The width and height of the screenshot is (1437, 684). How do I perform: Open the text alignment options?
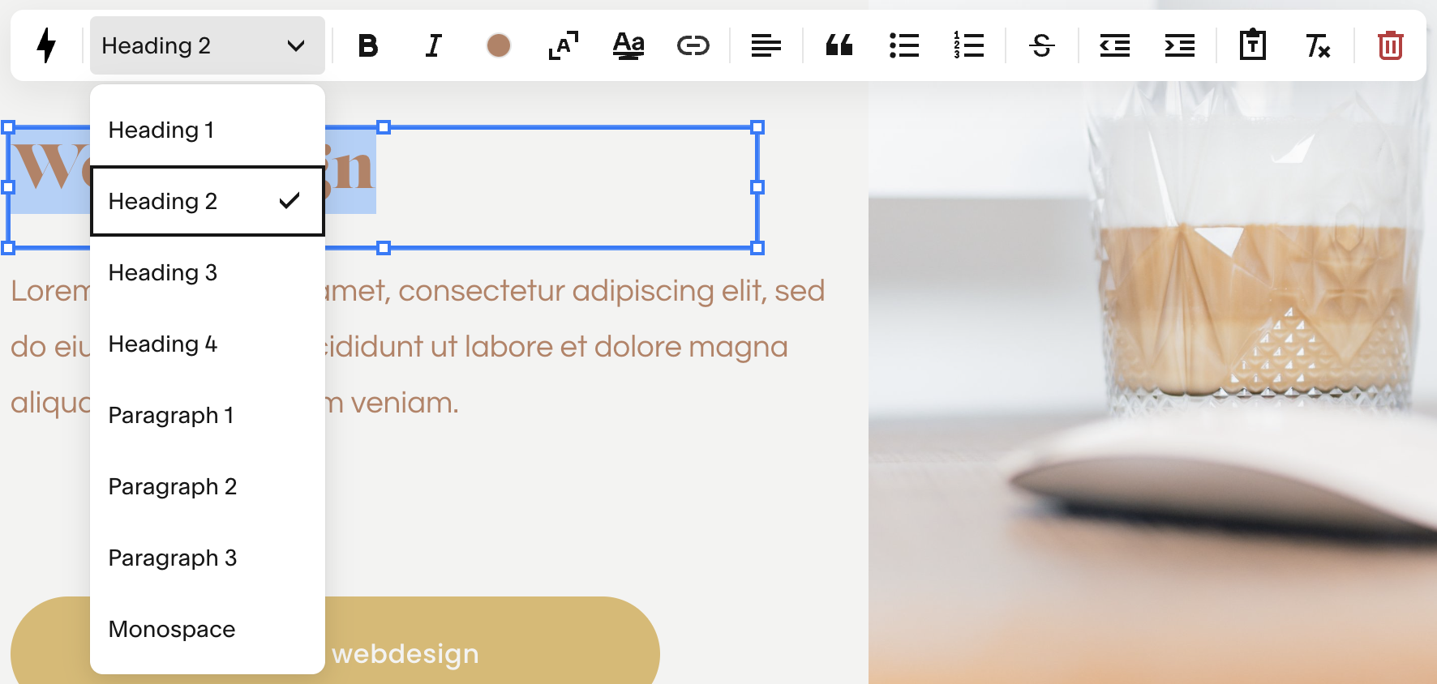766,45
